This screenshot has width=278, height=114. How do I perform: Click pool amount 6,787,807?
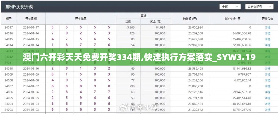(x=244, y=74)
